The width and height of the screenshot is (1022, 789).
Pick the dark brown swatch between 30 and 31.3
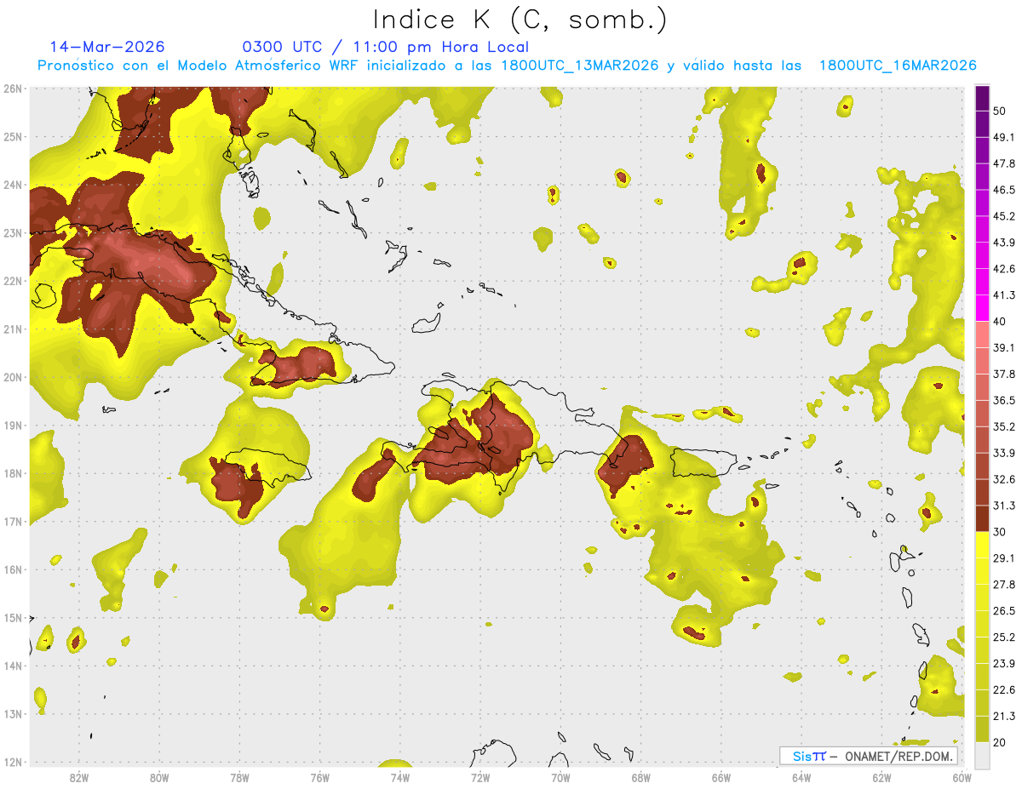[x=982, y=518]
